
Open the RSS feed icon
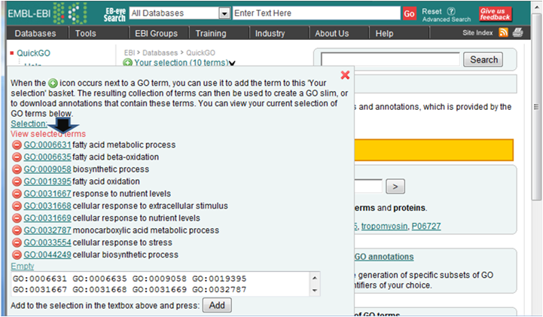pyautogui.click(x=503, y=32)
